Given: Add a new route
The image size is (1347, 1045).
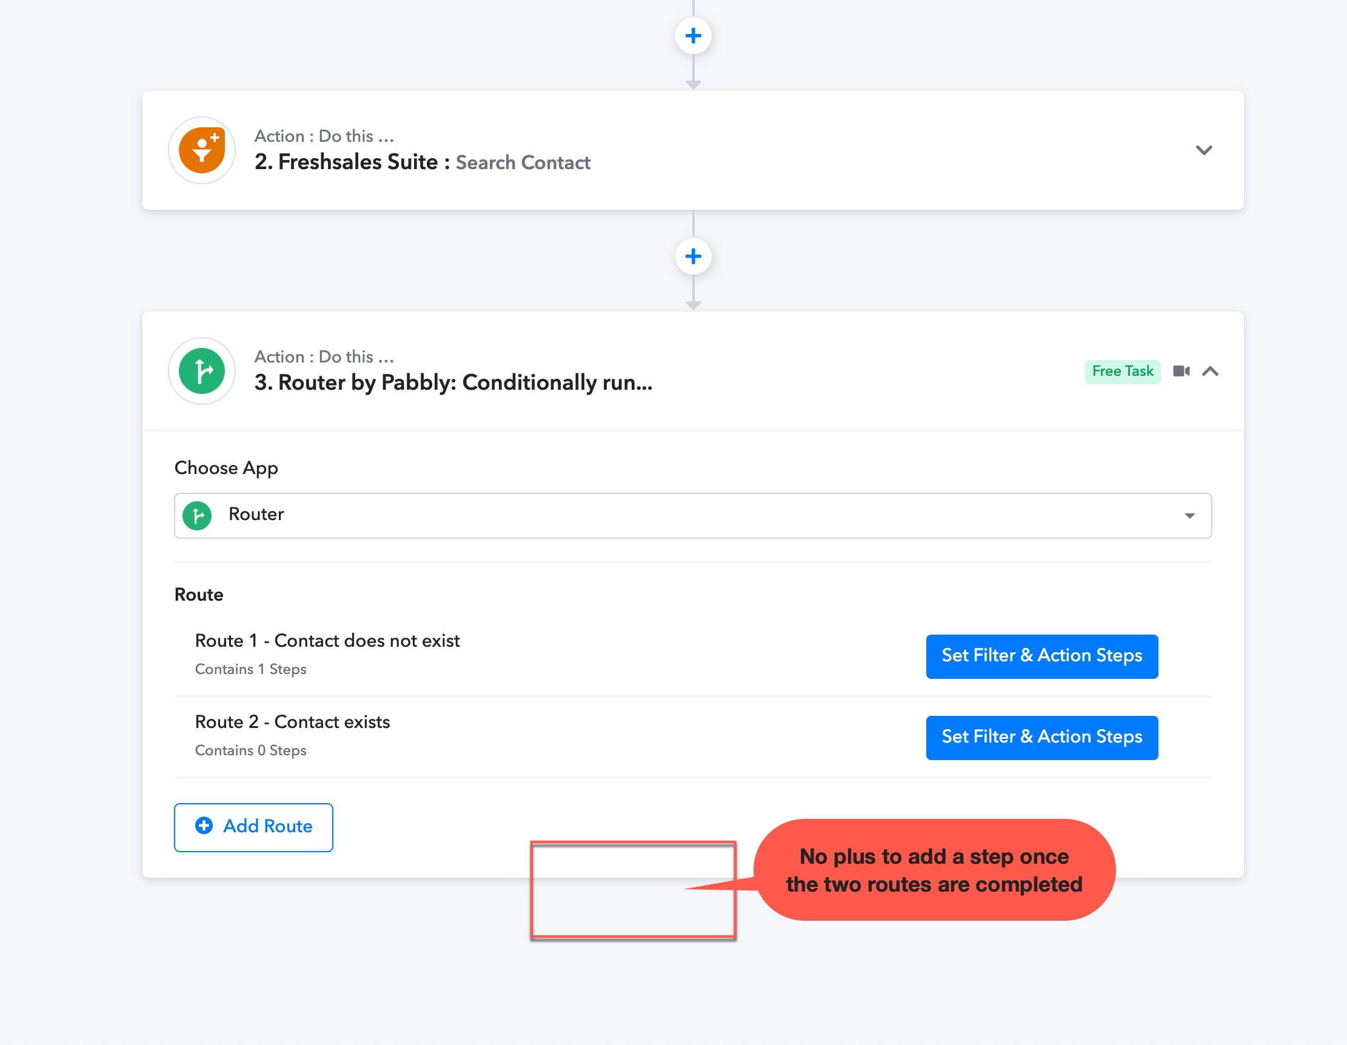Looking at the screenshot, I should [253, 827].
